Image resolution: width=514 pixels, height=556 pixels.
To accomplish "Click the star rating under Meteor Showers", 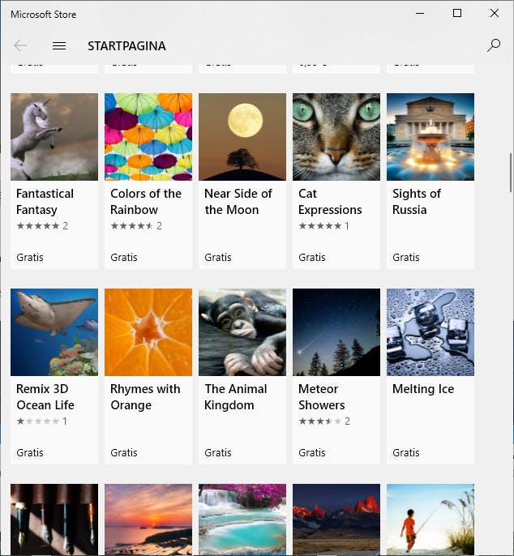I will (x=319, y=421).
